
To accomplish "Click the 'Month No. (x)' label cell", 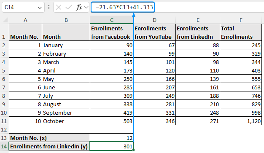I will 49,138.
